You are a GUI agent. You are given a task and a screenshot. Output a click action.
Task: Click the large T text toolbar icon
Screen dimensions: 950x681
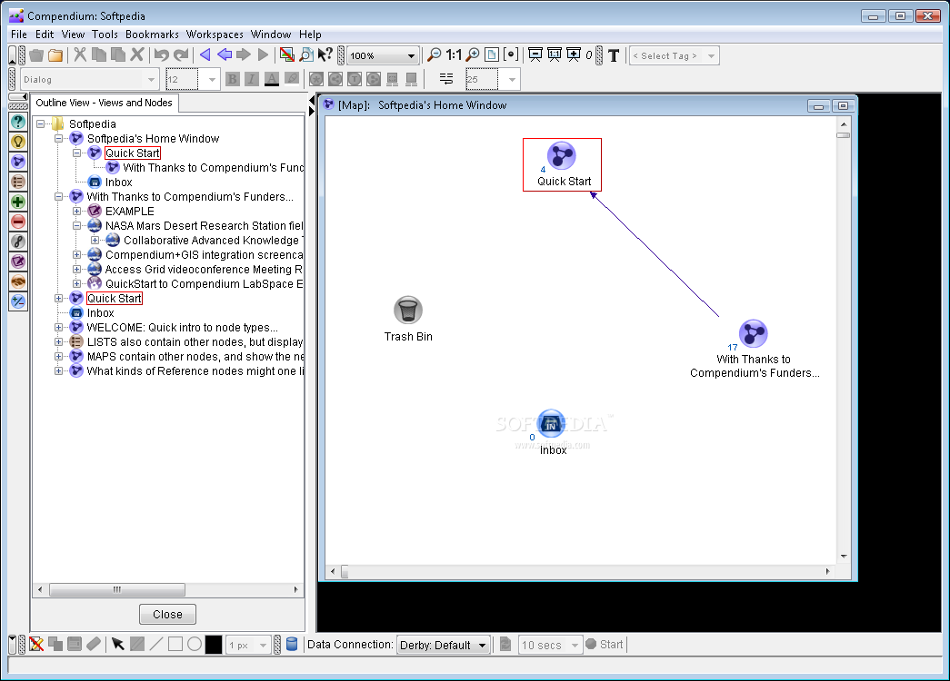point(614,55)
